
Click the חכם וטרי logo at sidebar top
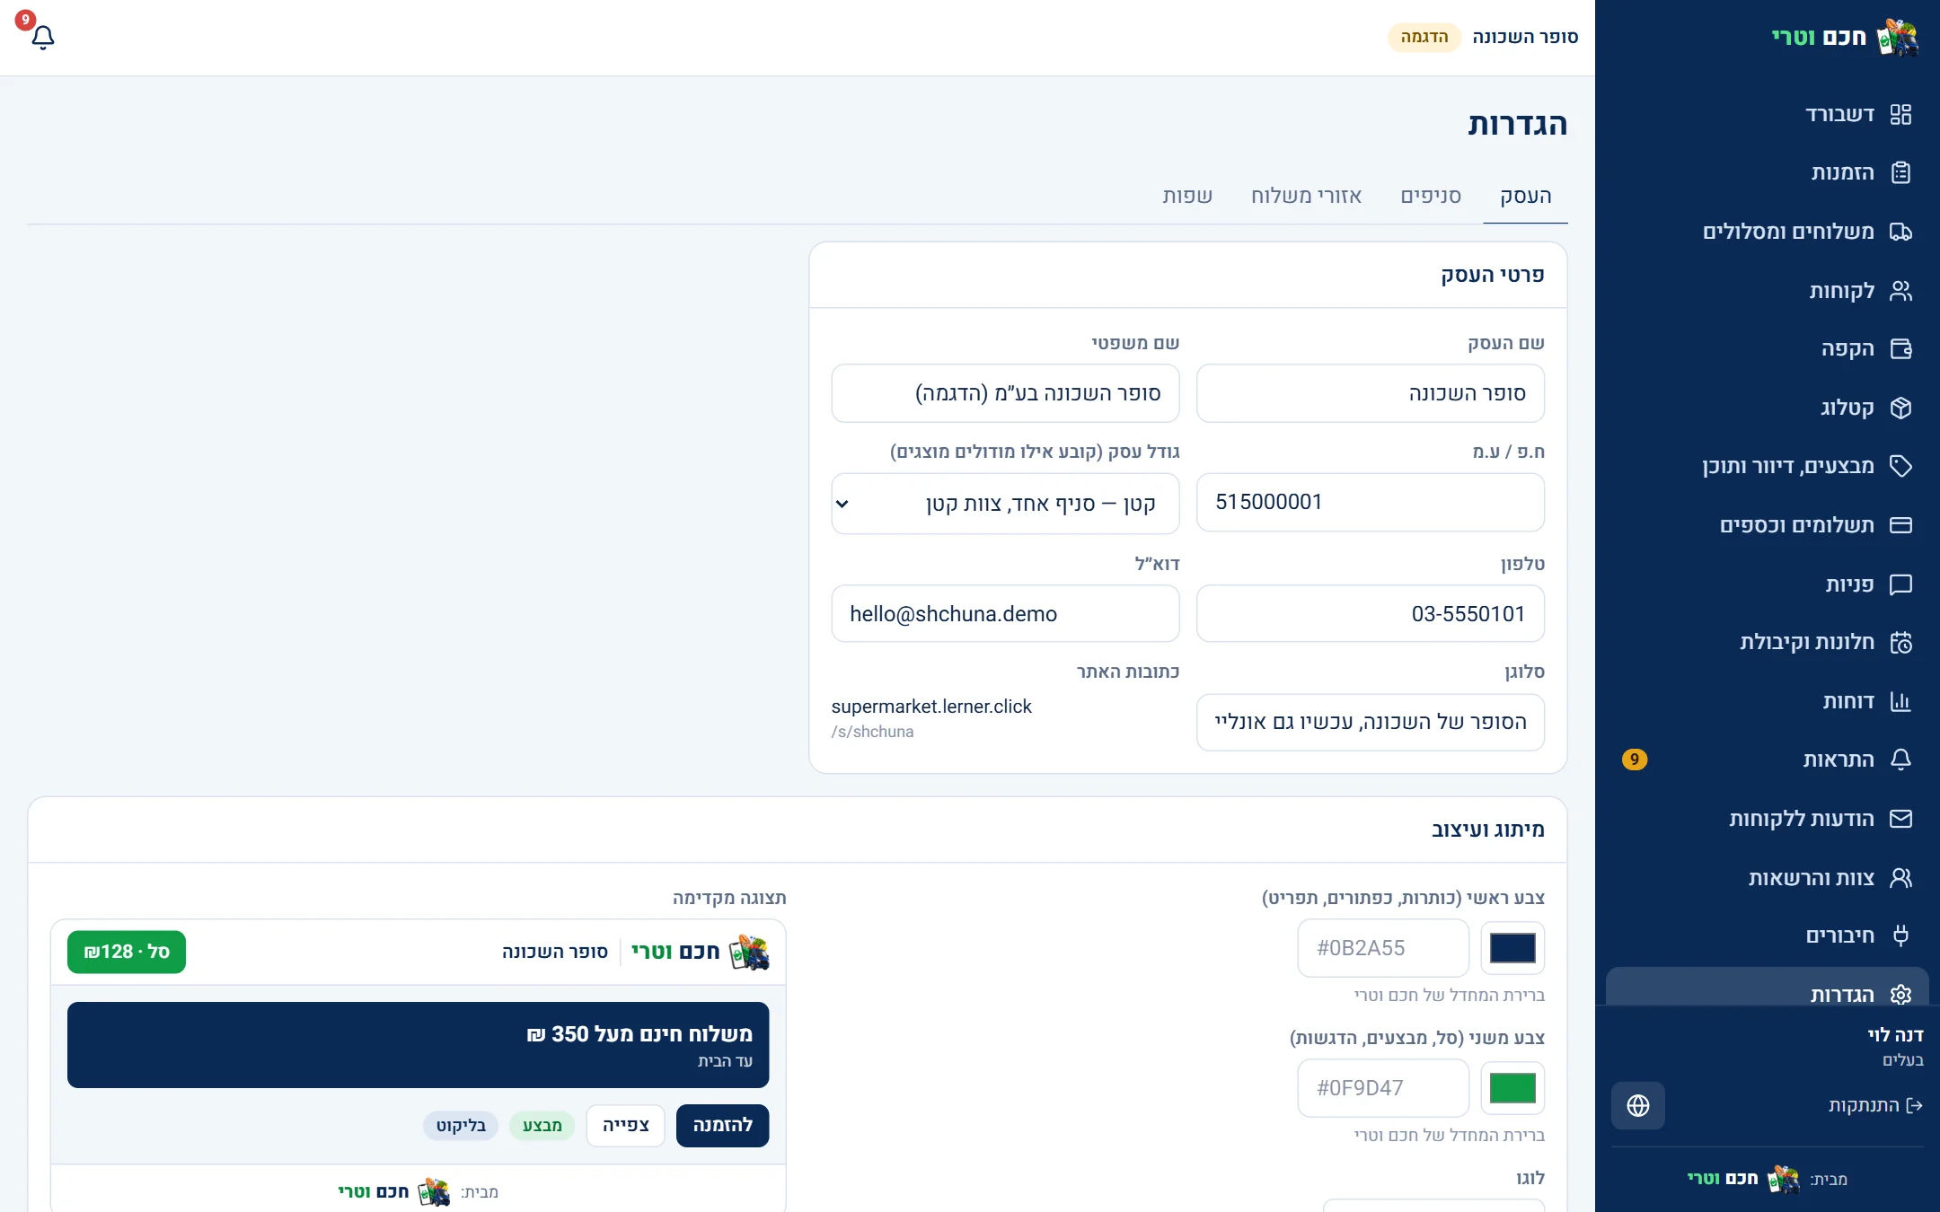tap(1845, 37)
